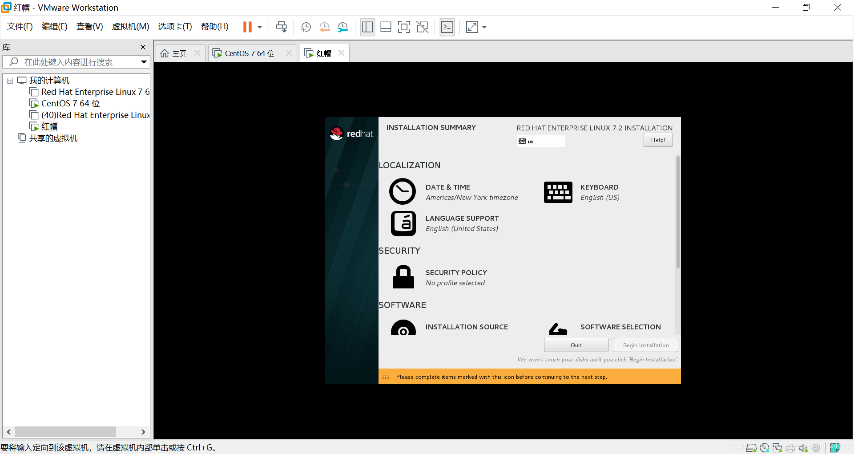Send Ctrl+Alt+Del to the virtual machine

[x=281, y=27]
